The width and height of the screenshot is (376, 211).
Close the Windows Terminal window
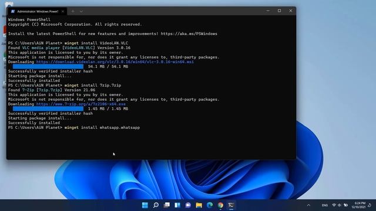click(291, 11)
